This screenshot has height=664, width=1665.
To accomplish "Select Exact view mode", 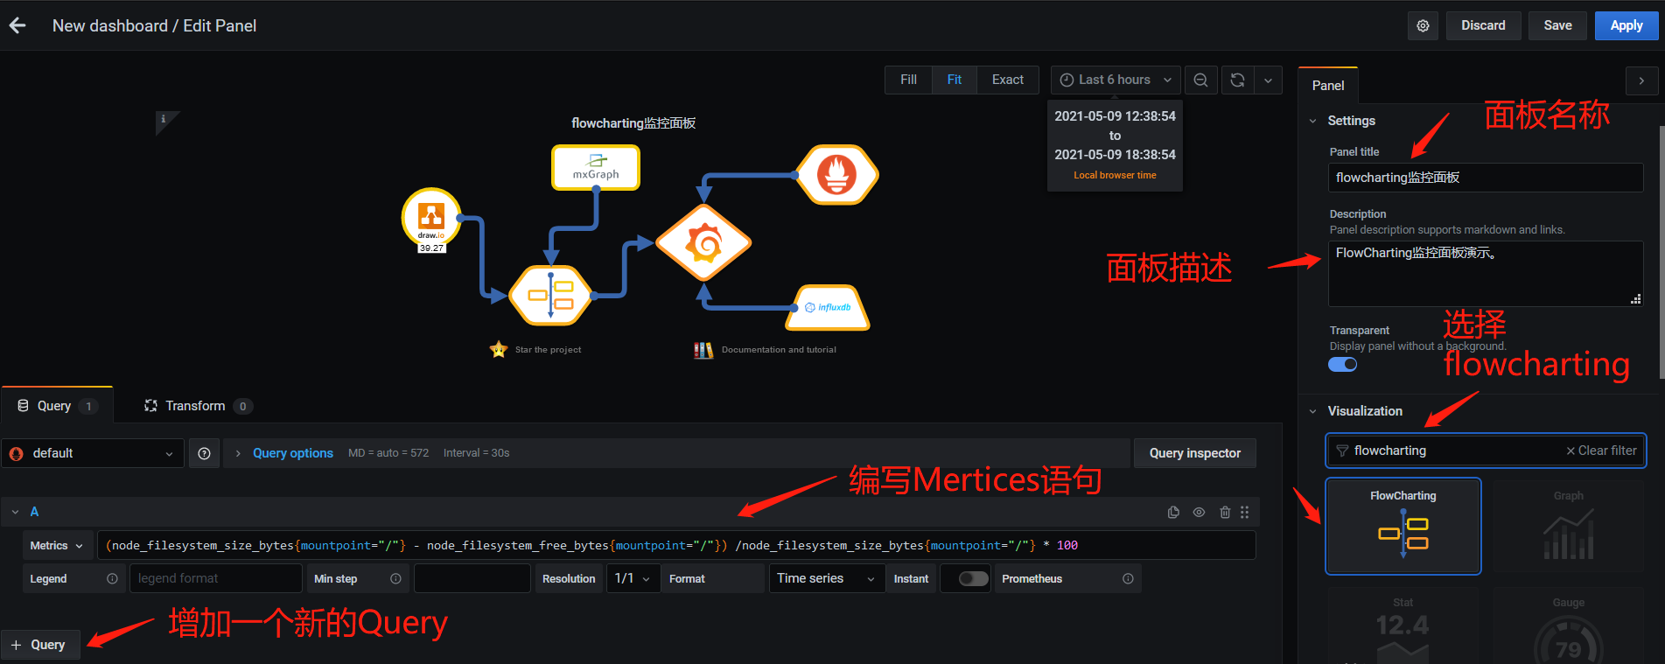I will pos(1007,80).
